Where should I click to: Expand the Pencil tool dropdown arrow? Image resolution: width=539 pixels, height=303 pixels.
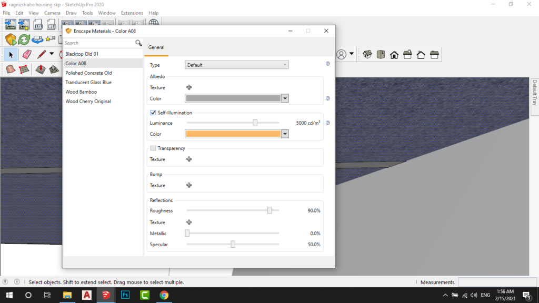[x=52, y=54]
